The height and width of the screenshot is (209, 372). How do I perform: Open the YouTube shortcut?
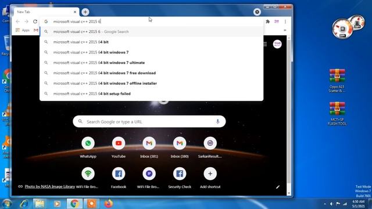(x=119, y=147)
